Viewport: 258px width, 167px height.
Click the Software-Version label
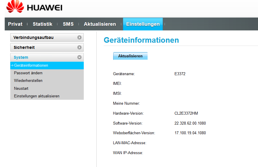pos(128,123)
